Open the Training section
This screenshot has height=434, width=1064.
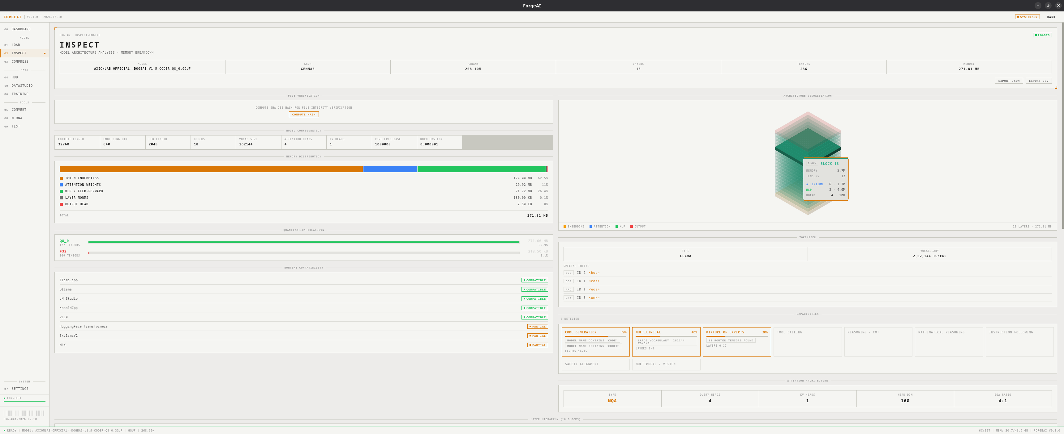[x=24, y=94]
